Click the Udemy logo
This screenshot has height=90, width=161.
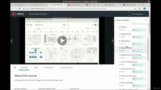tap(18, 14)
